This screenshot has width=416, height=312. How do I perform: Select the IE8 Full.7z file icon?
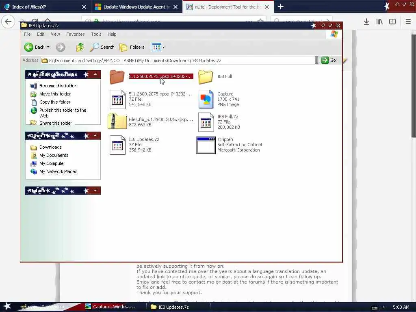(206, 122)
